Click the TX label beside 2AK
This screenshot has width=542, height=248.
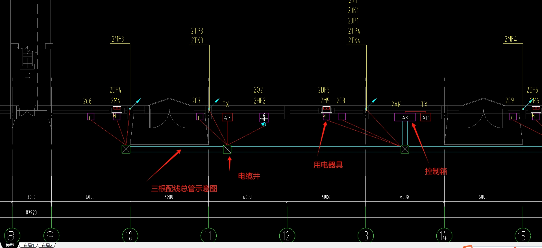(x=424, y=105)
